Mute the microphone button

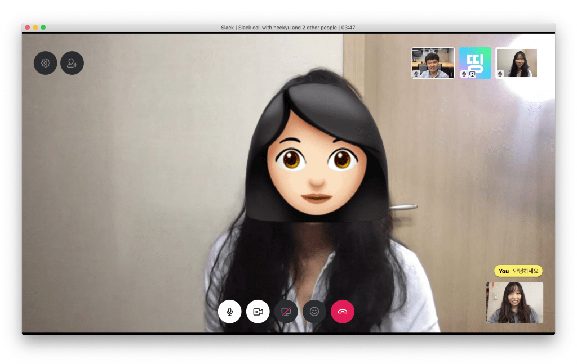pos(230,312)
